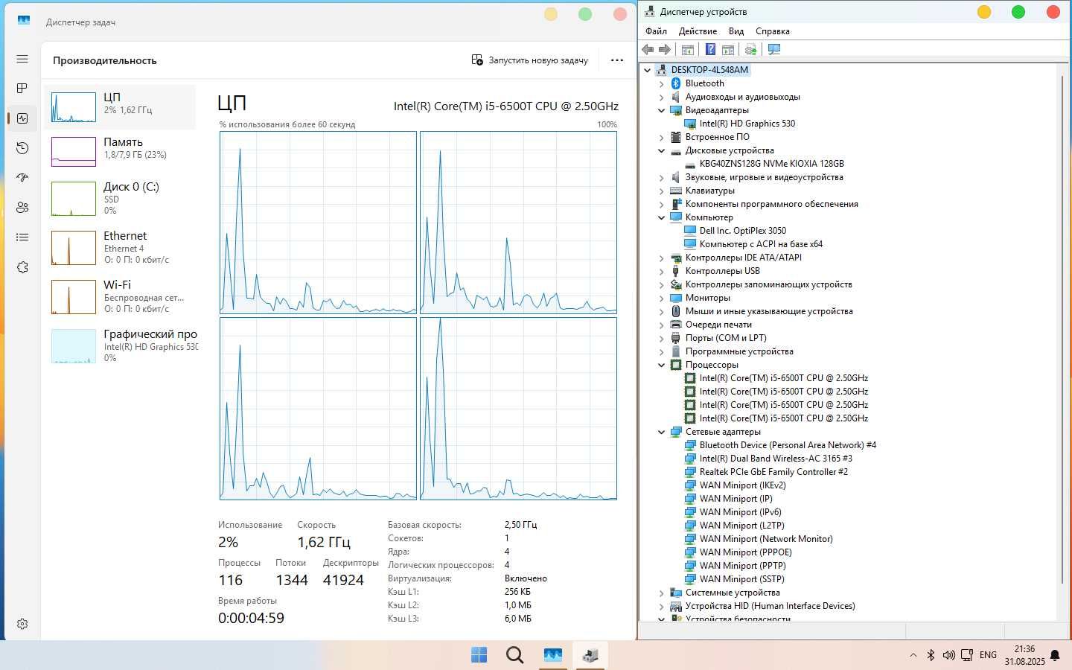Open App history from Task Manager sidebar
The height and width of the screenshot is (670, 1072).
22,148
